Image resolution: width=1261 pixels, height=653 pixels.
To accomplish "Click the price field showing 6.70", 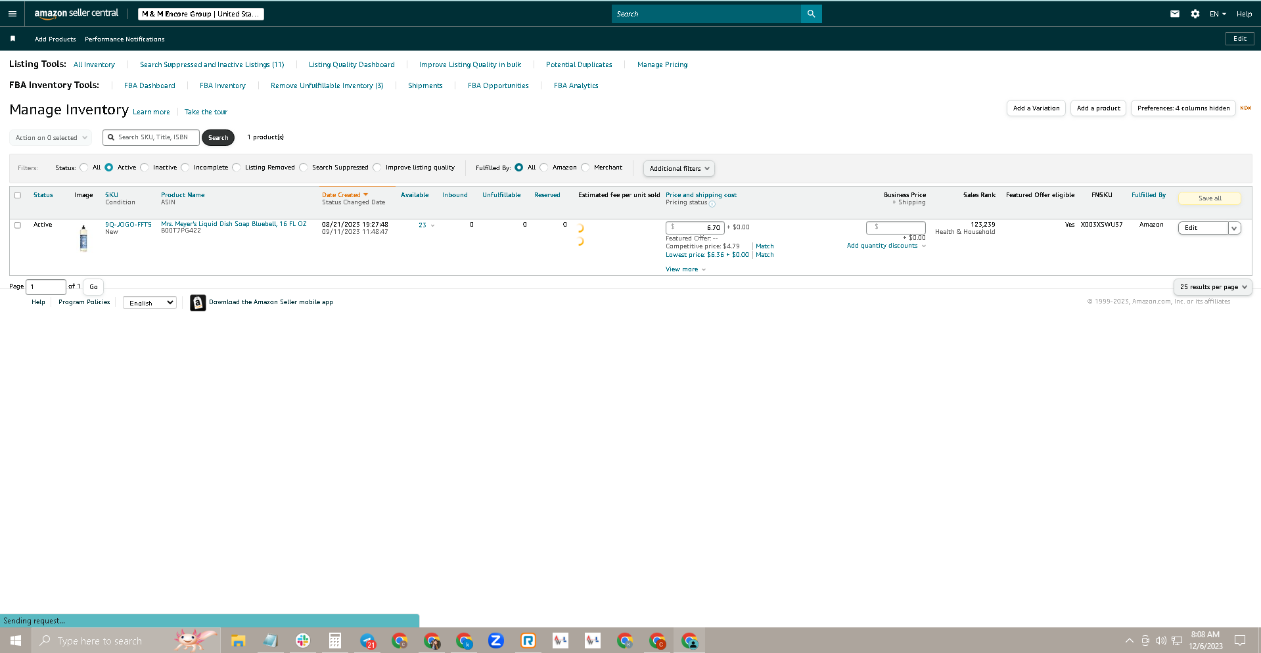I will [x=695, y=228].
